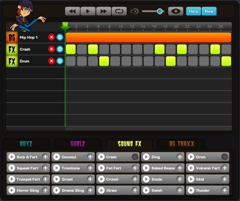Screen dimensions: 240x201
Task: Open settings gear for Crash track
Action: tap(60, 49)
